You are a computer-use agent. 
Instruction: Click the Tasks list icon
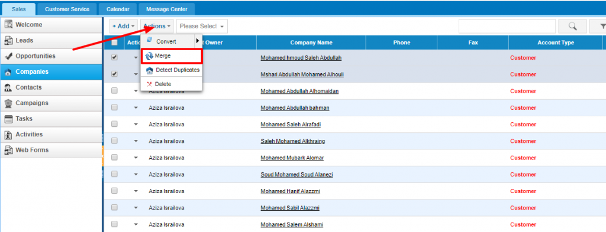(x=8, y=119)
